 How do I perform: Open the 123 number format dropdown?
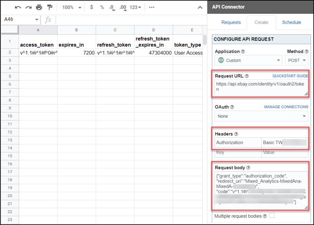point(135,7)
